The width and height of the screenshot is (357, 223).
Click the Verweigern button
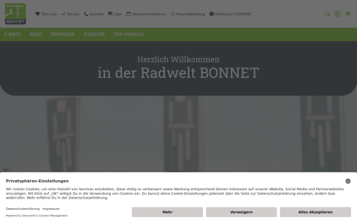242,212
